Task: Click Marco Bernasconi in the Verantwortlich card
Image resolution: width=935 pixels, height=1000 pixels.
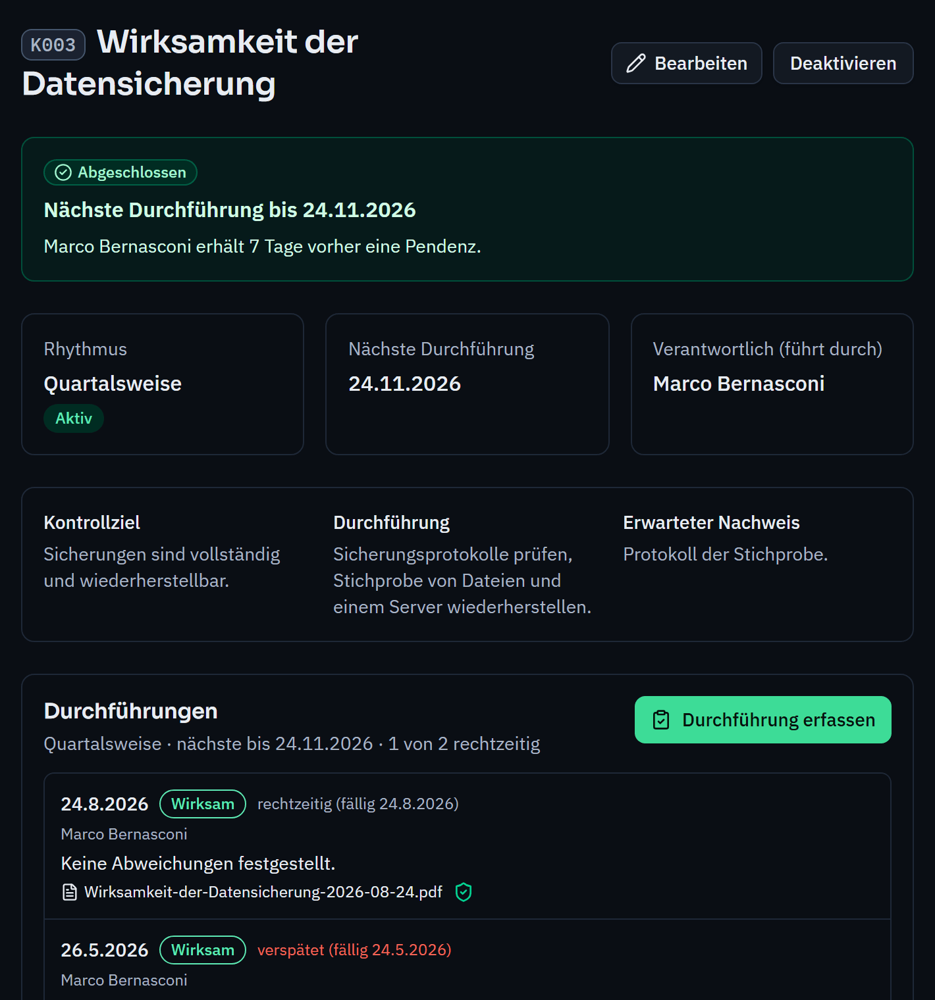Action: coord(739,384)
